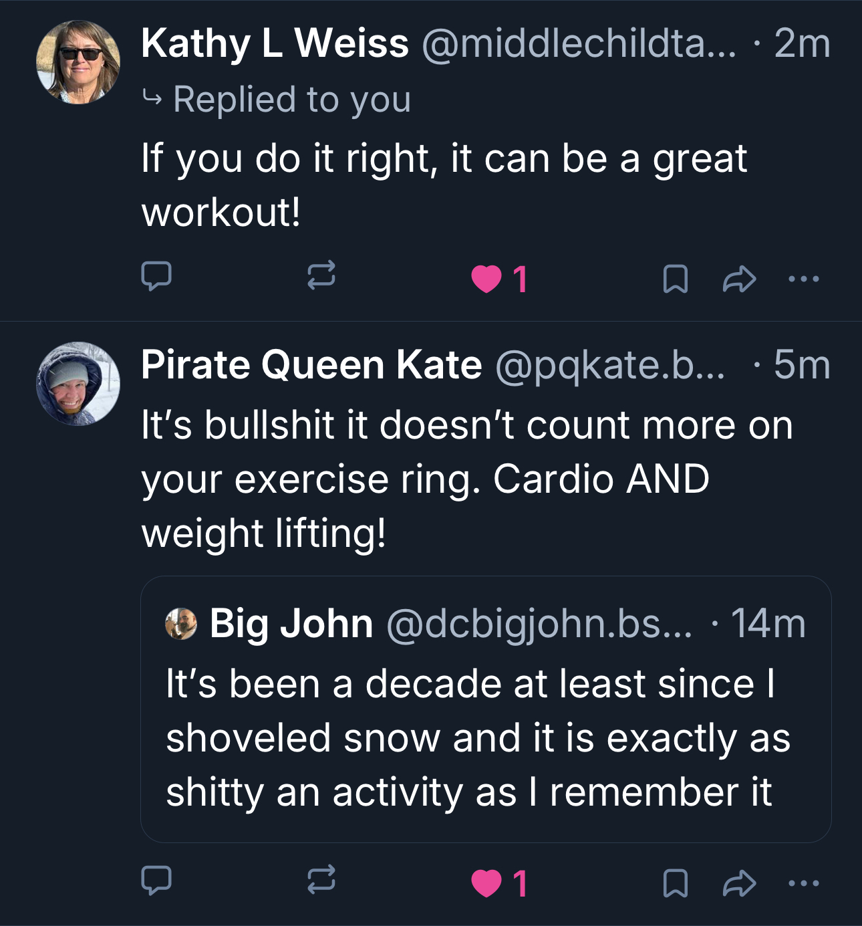
Task: Open the Kathy L Weiss display name
Action: 275,43
